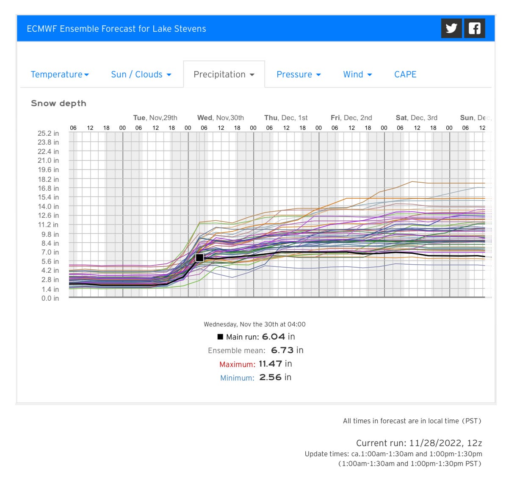This screenshot has width=517, height=485.
Task: Click the 'Minimum: 2.56 in' value
Action: pyautogui.click(x=256, y=378)
